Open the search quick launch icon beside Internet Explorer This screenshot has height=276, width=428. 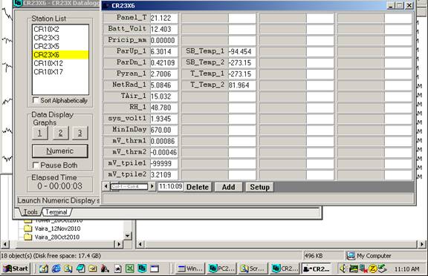tap(68, 269)
